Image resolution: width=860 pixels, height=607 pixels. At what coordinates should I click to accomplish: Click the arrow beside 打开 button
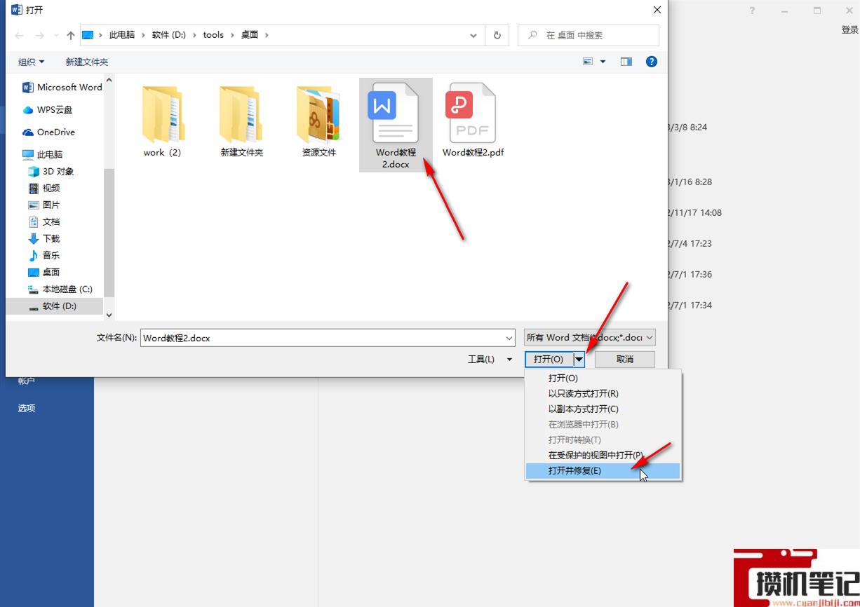pos(579,359)
